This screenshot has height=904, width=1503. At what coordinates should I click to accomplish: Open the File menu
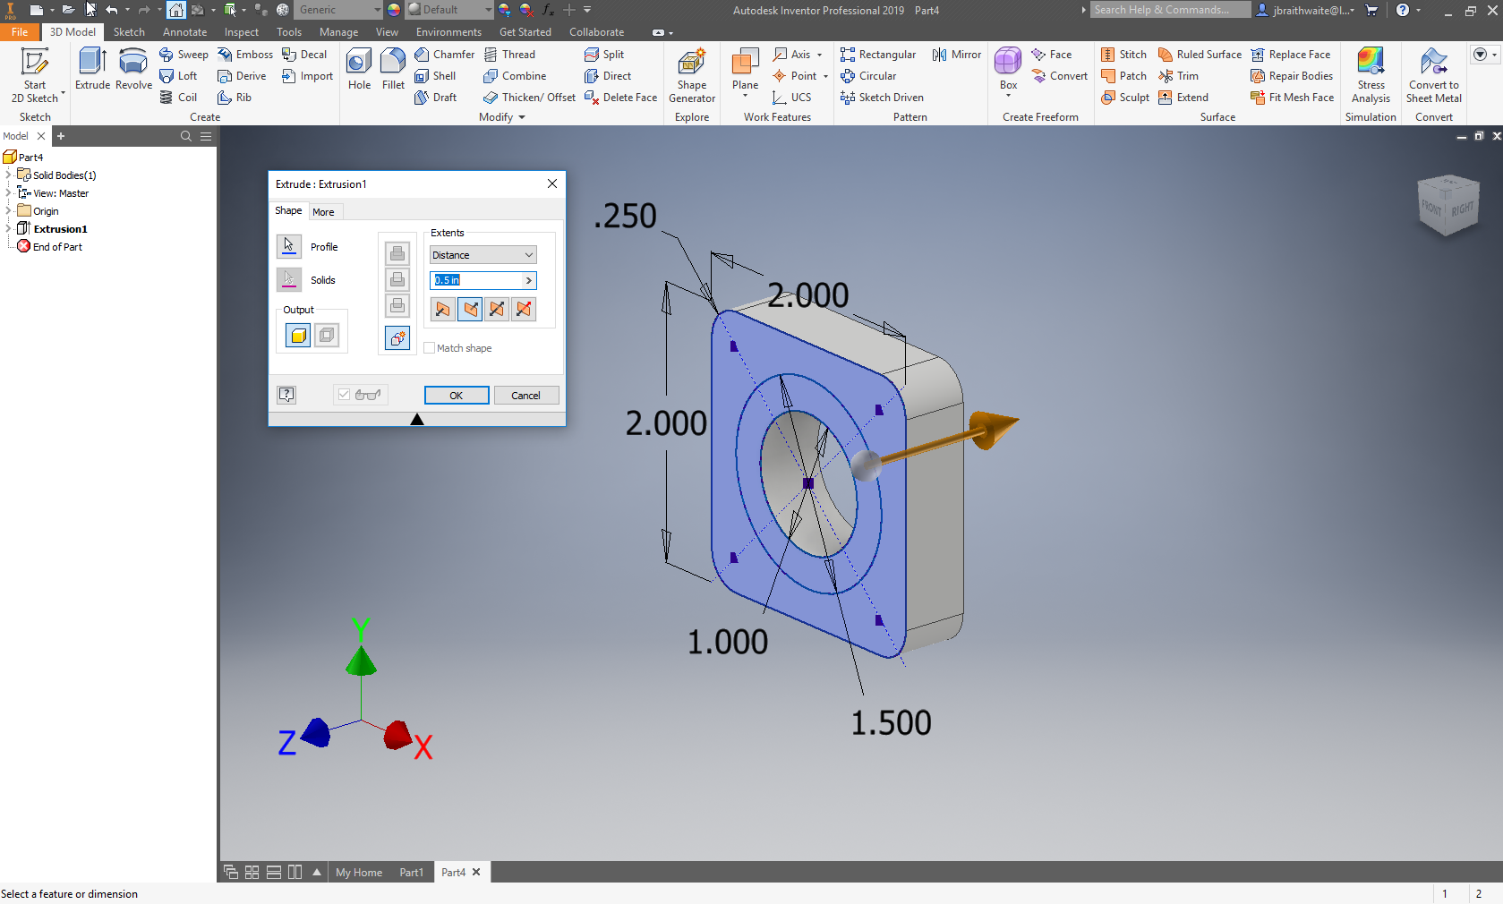point(20,32)
